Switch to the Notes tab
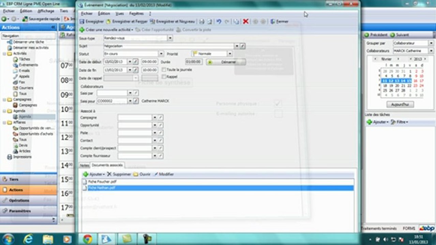436x245 pixels. point(84,165)
